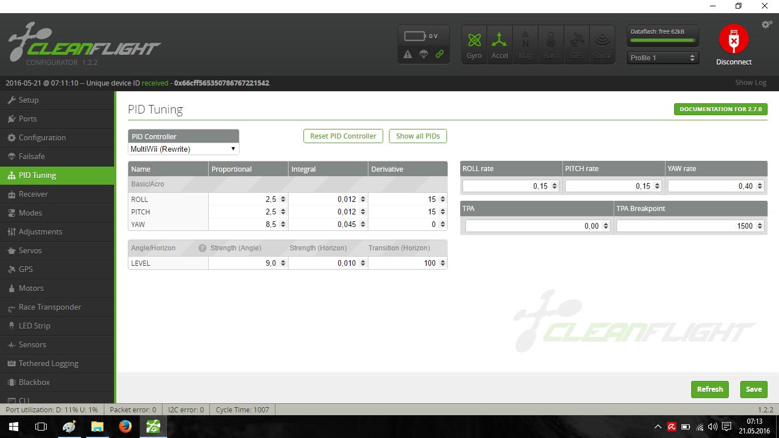Click the help question mark beside Angle/Horizon
The height and width of the screenshot is (438, 779).
coord(202,248)
